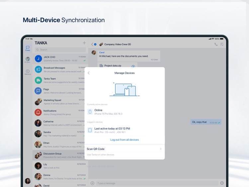Click the iPhone device icon
Viewport: 249px width, 187px height.
coord(90,112)
